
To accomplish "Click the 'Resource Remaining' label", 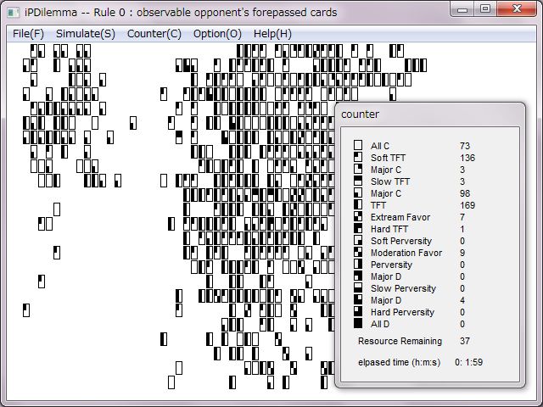I will point(400,341).
